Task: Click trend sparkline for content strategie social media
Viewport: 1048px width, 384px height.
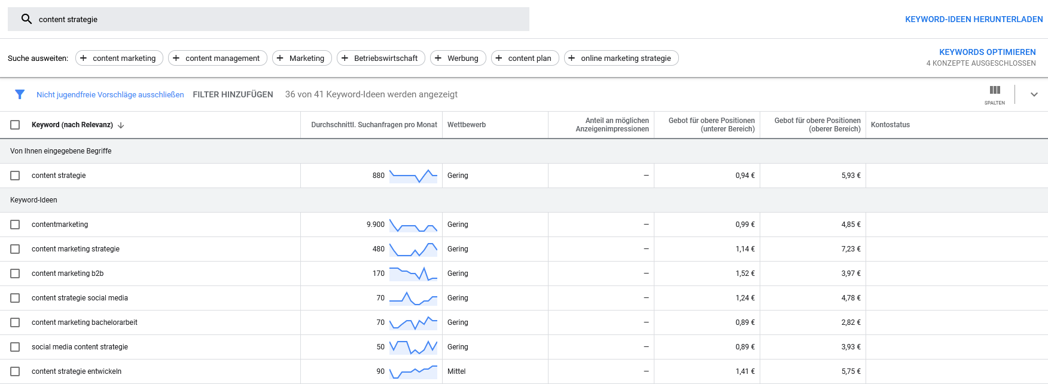Action: [413, 298]
